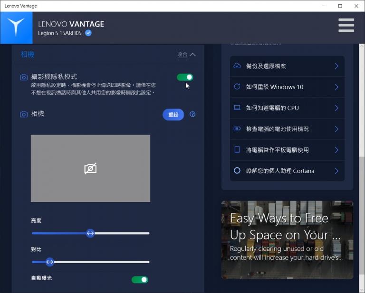Click the scrollbar up arrow
The height and width of the screenshot is (293, 365).
click(362, 46)
